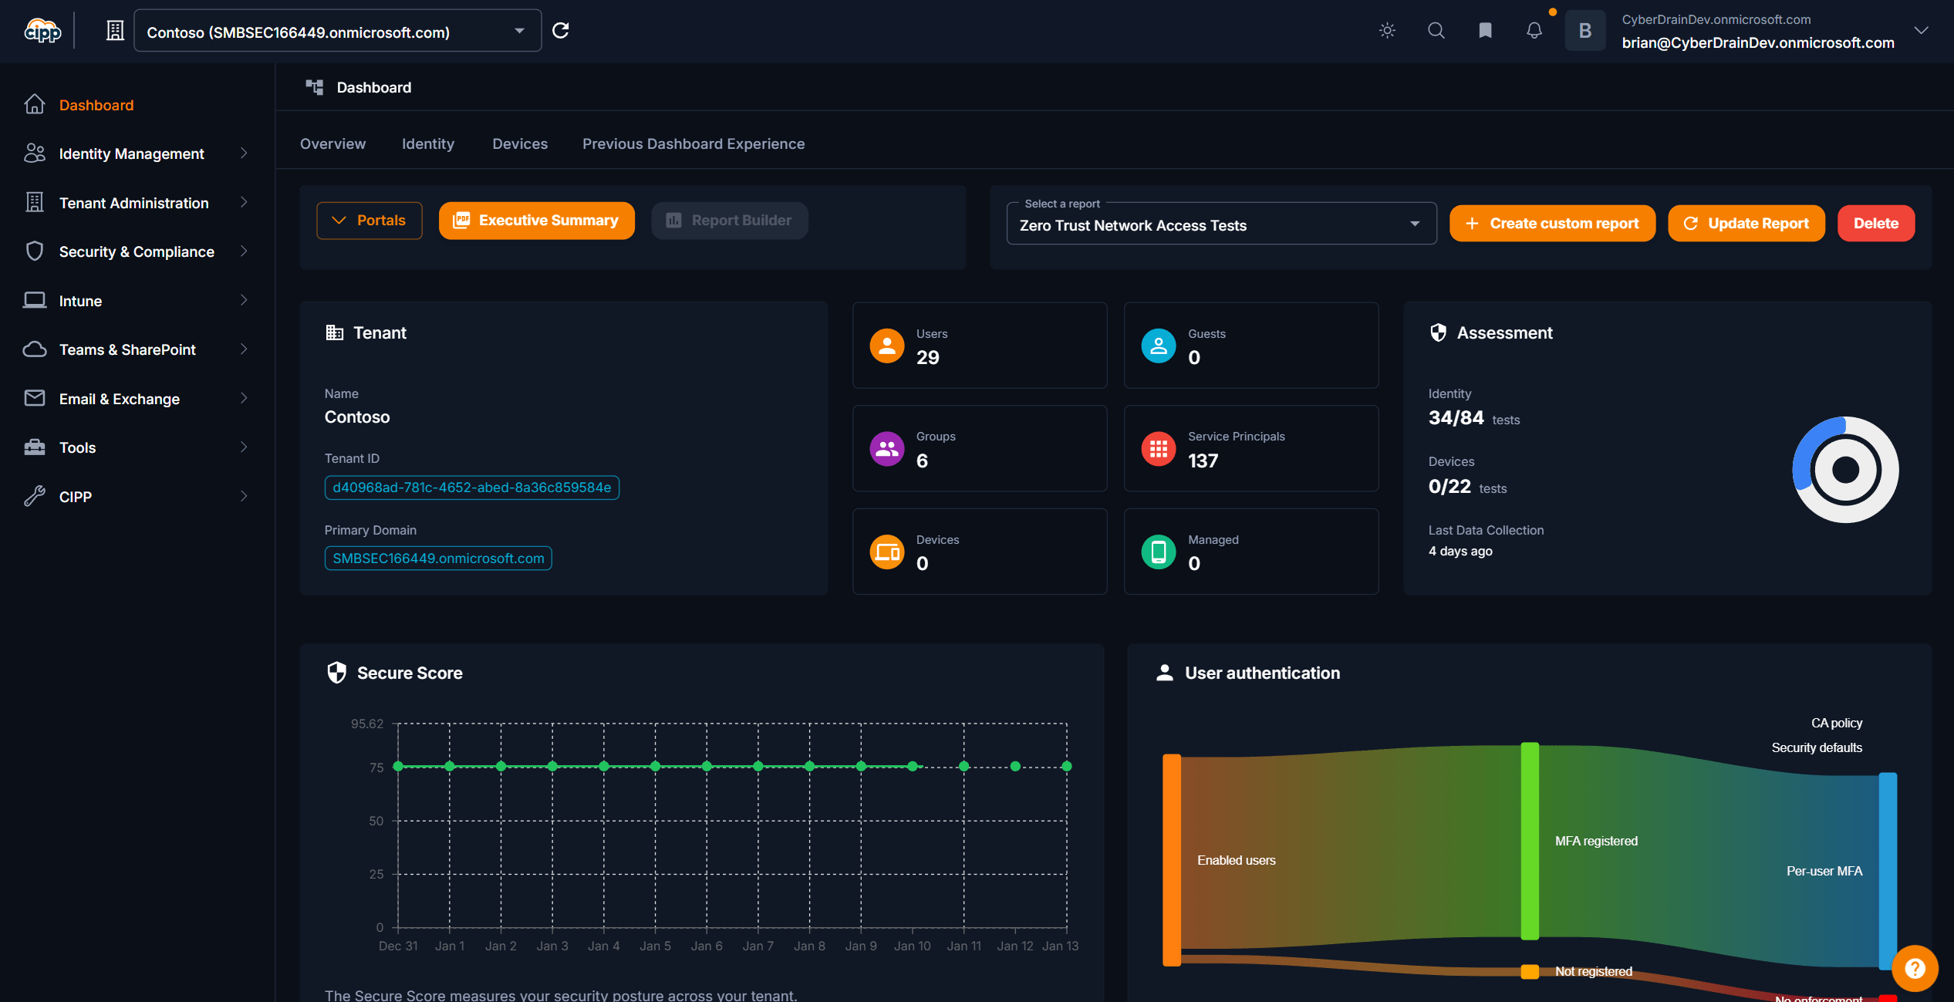Click the blue Per-user MFA Sankey node
The image size is (1954, 1002).
tap(1888, 871)
